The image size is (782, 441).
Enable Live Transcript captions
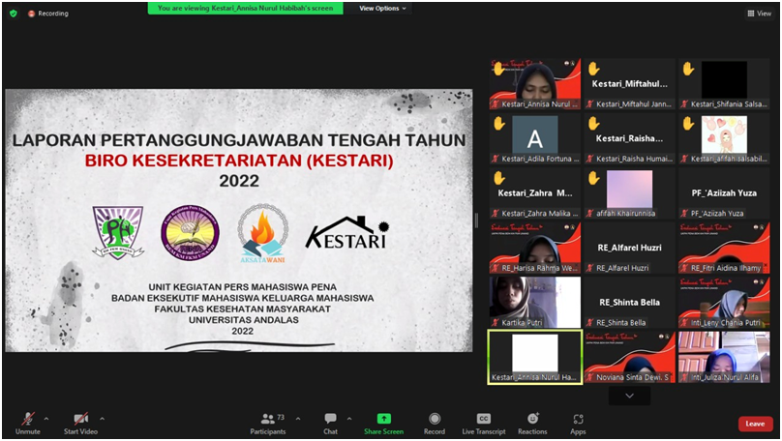pyautogui.click(x=483, y=424)
